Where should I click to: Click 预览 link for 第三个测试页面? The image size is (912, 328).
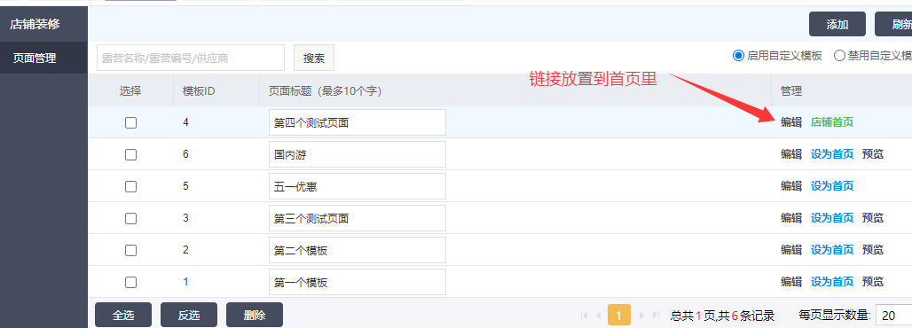(x=872, y=218)
